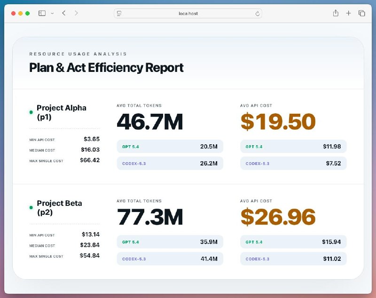Open the sidebar options dropdown chevron
This screenshot has width=376, height=298.
[x=52, y=13]
